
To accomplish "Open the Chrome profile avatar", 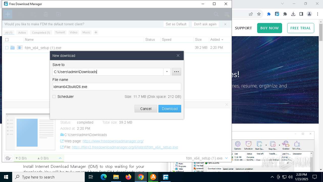I will pos(309,14).
